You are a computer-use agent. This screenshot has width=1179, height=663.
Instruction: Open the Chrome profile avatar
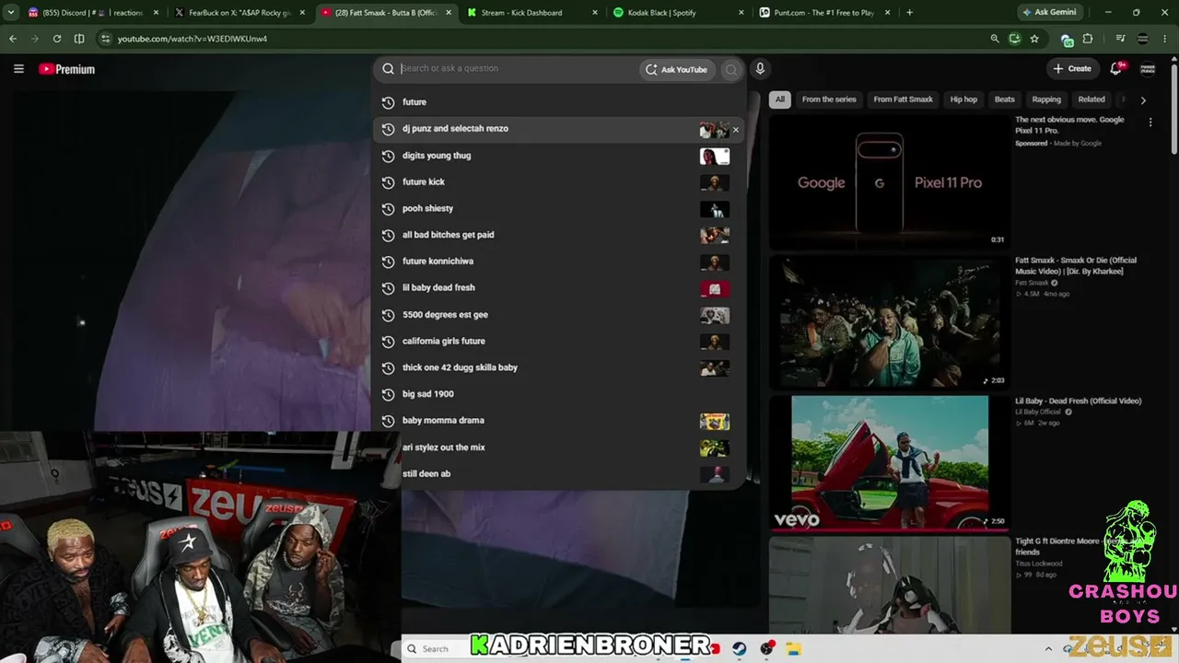(1143, 39)
